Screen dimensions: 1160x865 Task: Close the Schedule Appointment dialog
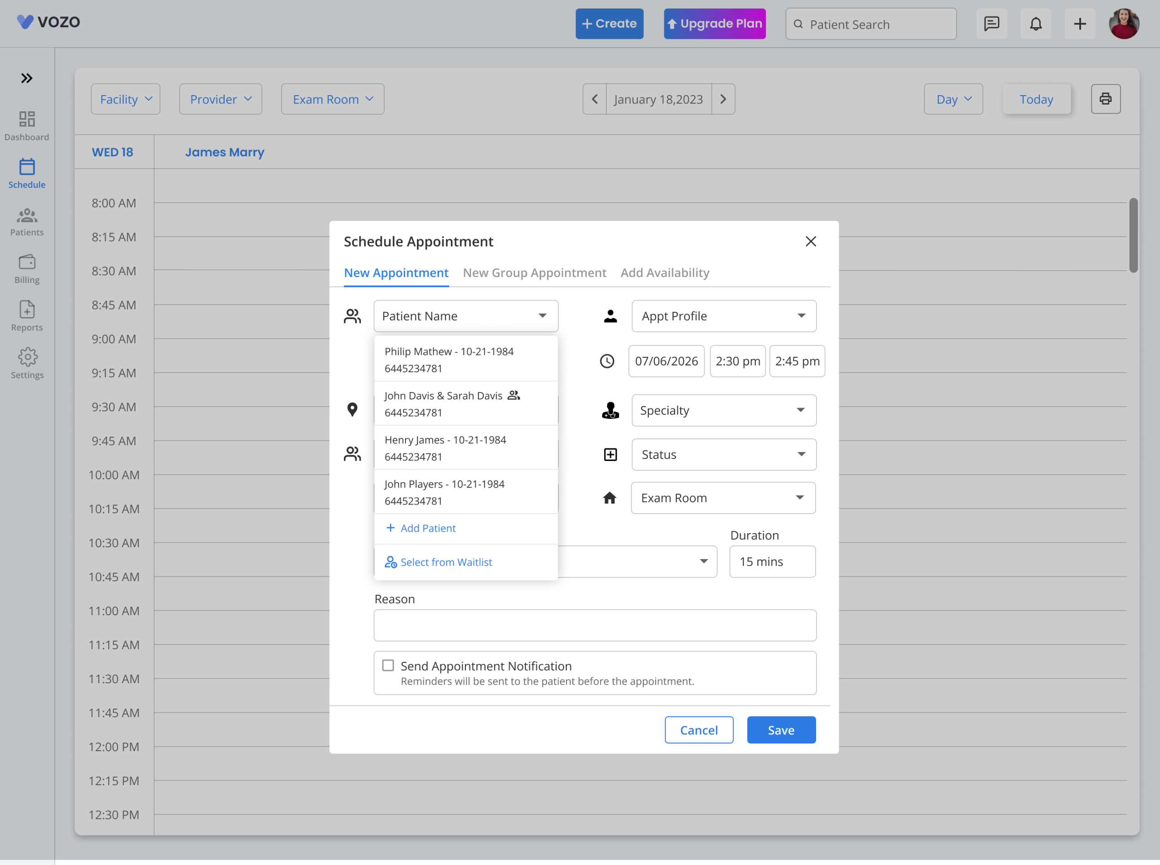[x=811, y=241]
